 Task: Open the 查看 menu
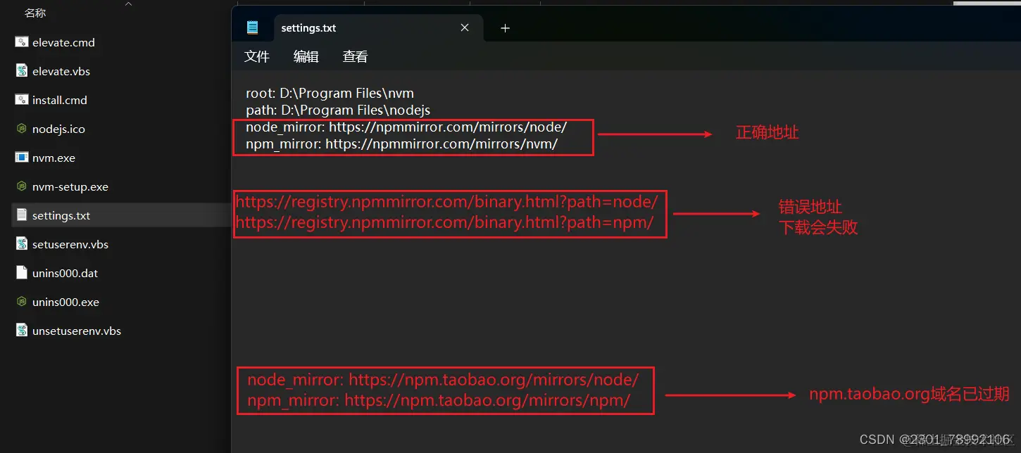(x=356, y=57)
